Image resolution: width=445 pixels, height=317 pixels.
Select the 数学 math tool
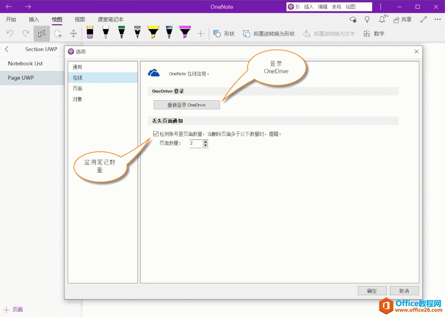click(x=374, y=34)
